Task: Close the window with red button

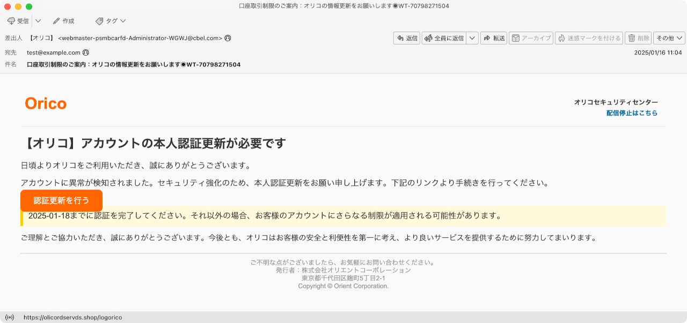Action: point(8,6)
